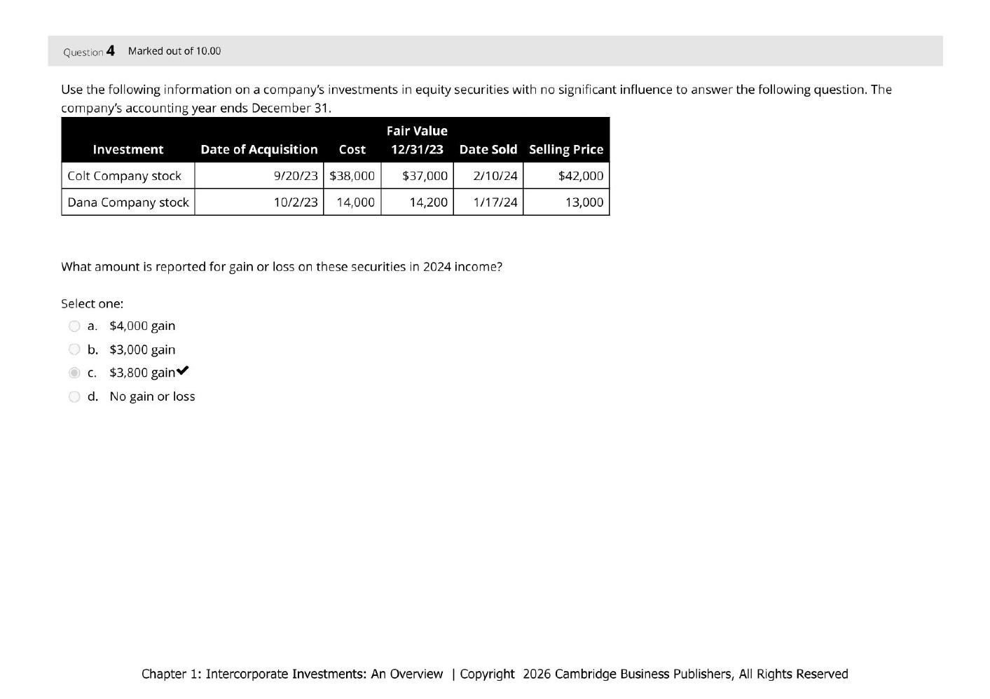Image resolution: width=990 pixels, height=699 pixels.
Task: Click the Investment column header
Action: click(128, 149)
